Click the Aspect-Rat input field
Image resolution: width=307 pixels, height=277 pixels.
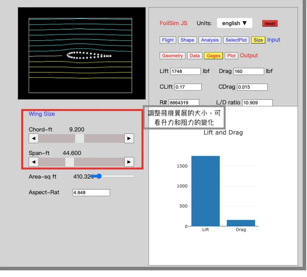[x=91, y=193]
